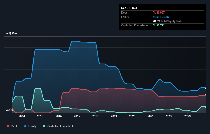
Task: Click the 2015 x-axis label
Action: pos(40,116)
